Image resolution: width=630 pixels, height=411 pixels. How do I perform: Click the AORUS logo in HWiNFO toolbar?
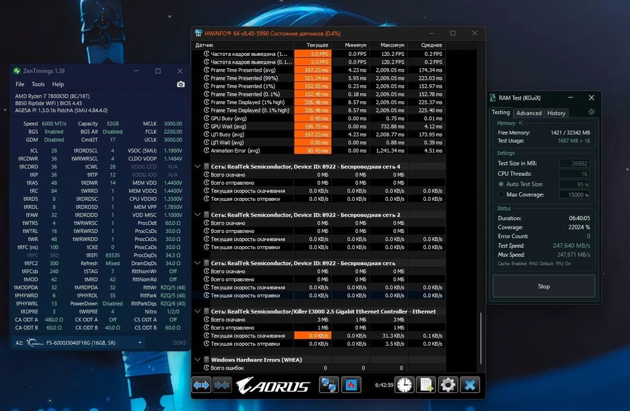click(x=273, y=386)
